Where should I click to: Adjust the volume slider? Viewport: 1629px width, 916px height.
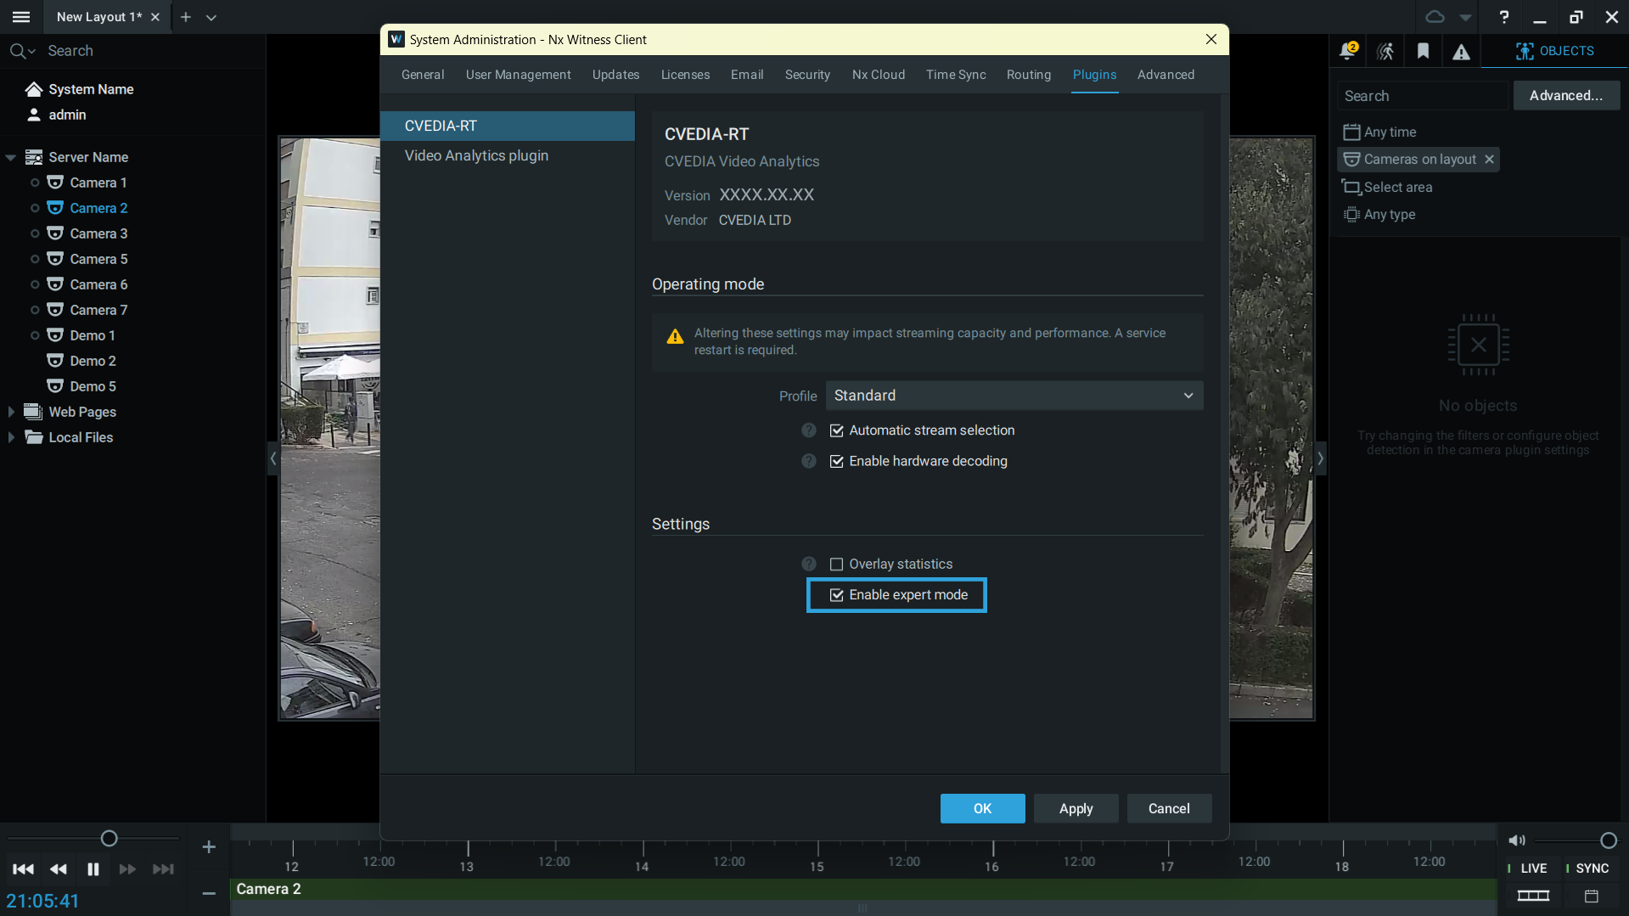(1608, 840)
